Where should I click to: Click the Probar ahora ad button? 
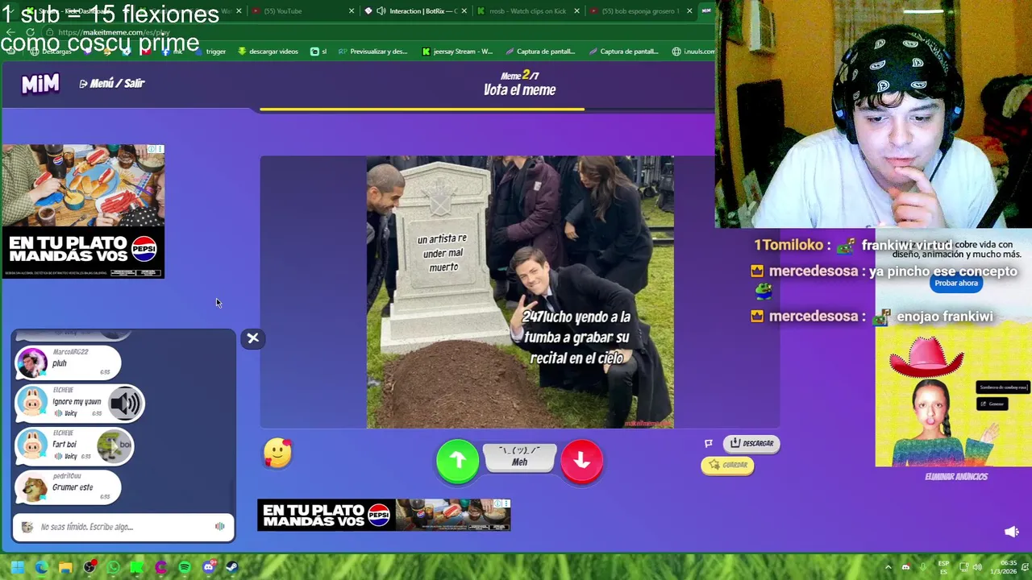956,283
